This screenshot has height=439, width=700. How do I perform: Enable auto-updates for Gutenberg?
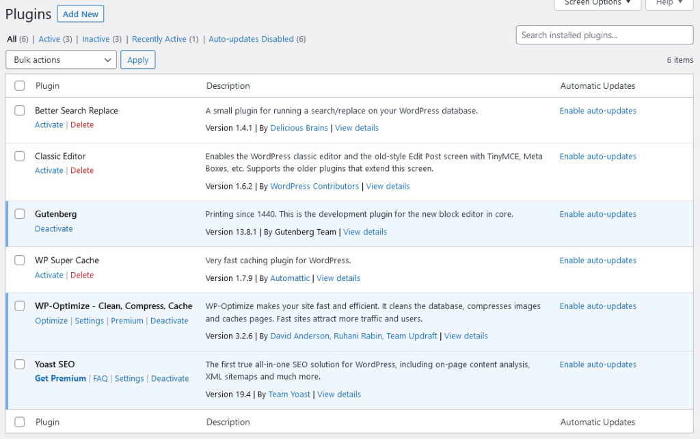click(598, 214)
